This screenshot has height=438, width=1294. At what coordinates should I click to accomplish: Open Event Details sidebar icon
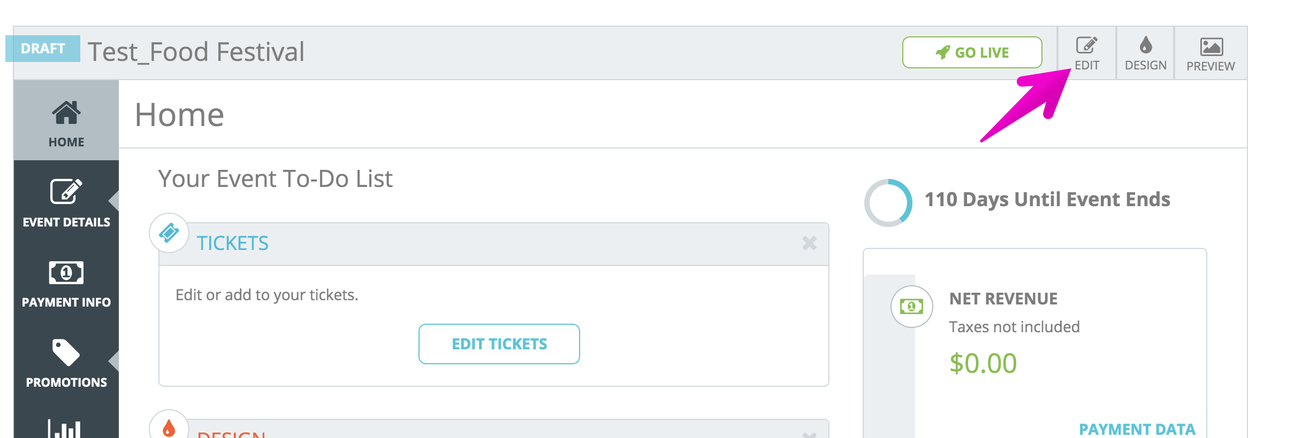coord(66,191)
